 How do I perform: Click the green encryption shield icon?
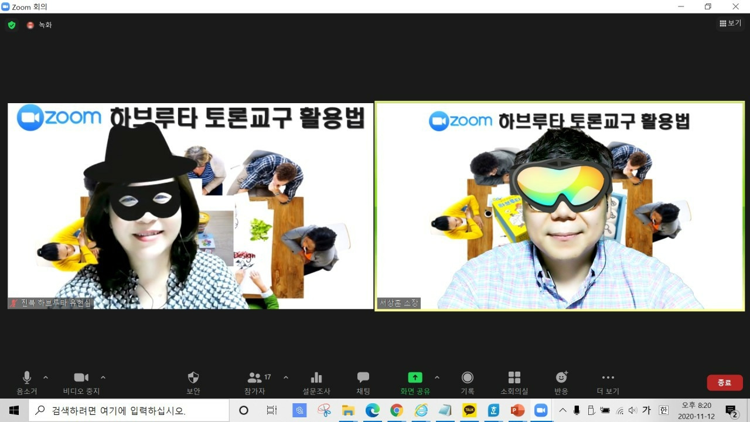[x=12, y=25]
